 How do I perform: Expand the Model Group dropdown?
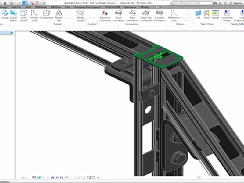80,19
